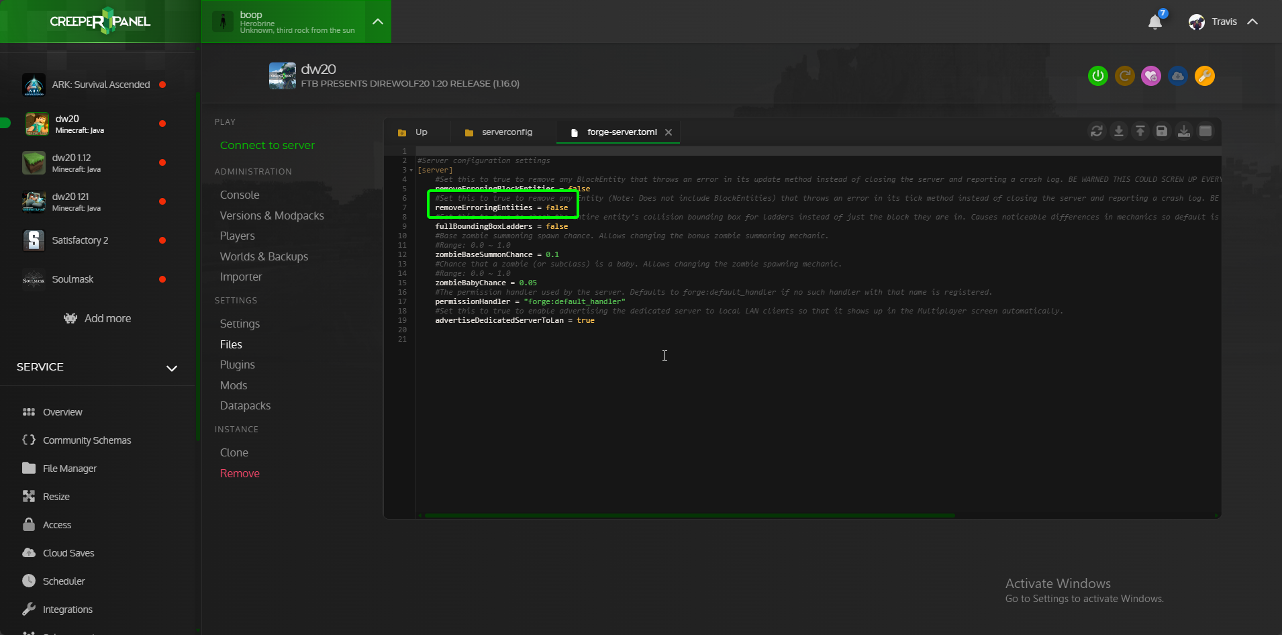Image resolution: width=1282 pixels, height=635 pixels.
Task: Click the zombieBaseSummonChance value 0.1
Action: point(552,254)
